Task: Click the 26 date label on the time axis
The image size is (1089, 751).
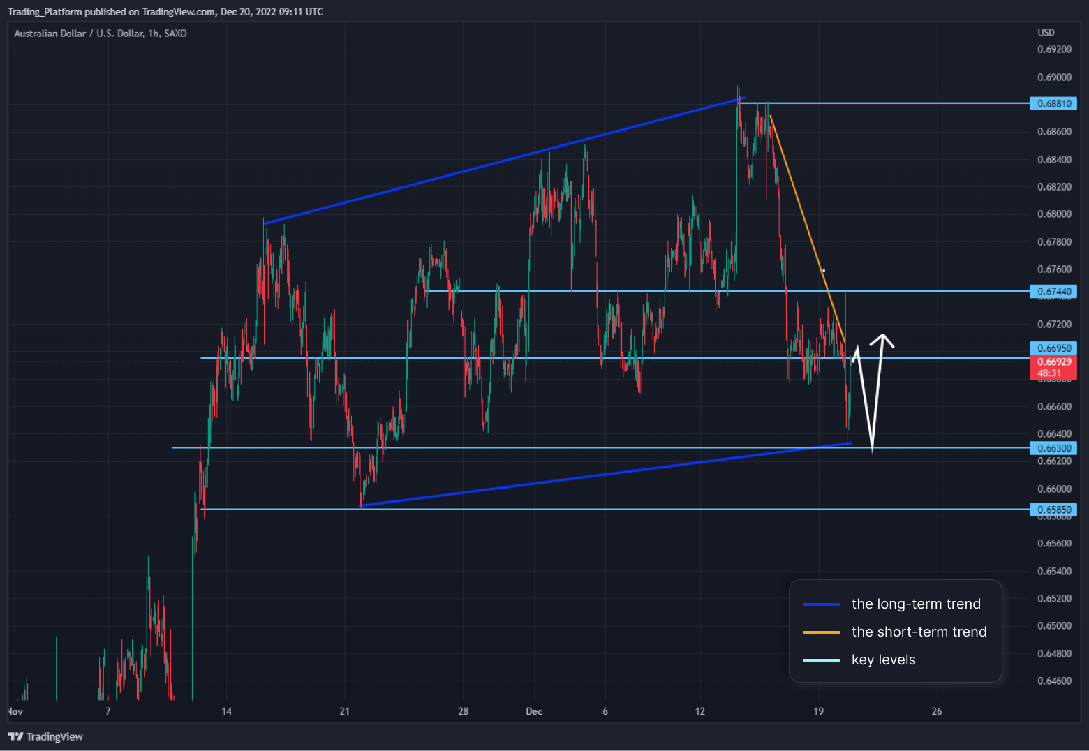Action: pos(937,712)
